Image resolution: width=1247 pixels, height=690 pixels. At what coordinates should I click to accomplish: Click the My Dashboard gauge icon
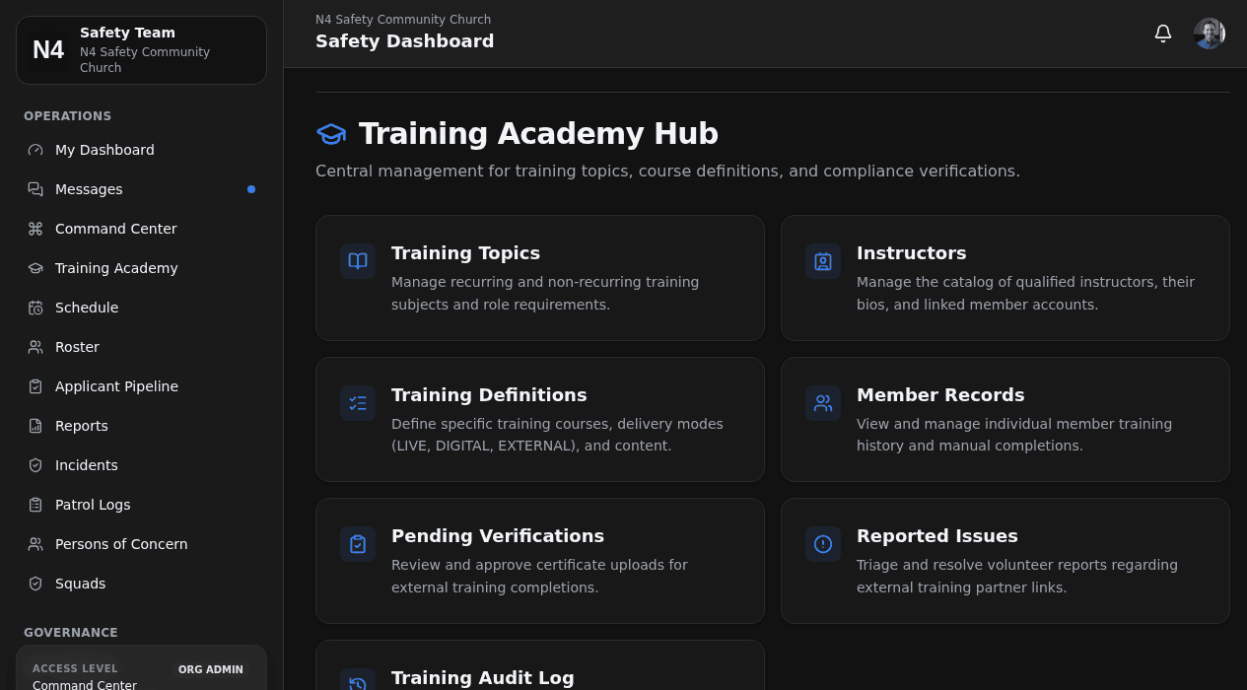click(35, 150)
